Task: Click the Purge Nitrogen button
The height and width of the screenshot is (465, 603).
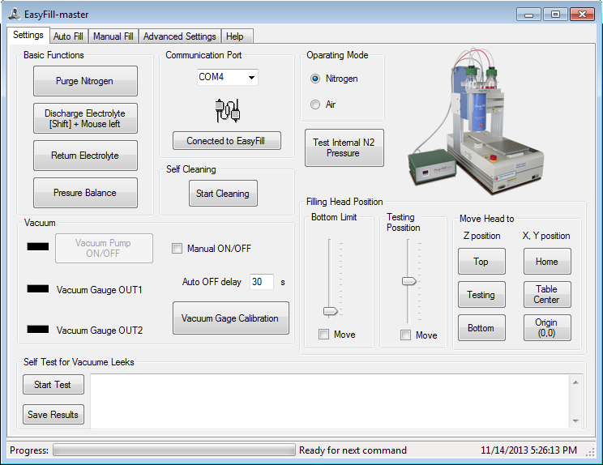Action: click(85, 81)
